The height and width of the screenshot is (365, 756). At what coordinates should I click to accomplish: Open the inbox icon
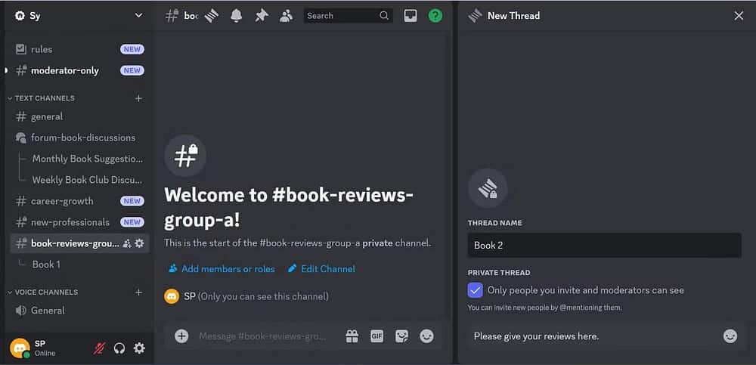411,16
